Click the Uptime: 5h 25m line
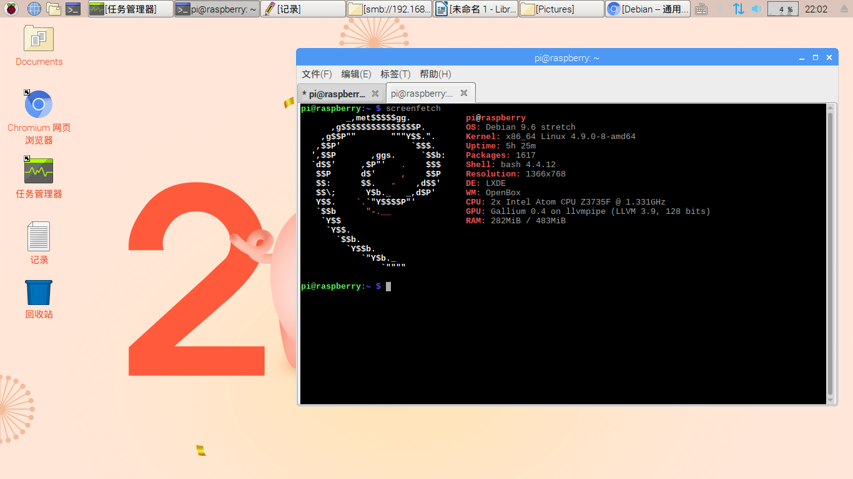 (x=501, y=146)
